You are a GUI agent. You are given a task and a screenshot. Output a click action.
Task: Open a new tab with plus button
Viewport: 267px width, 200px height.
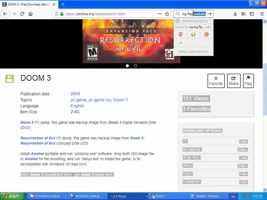[63, 4]
